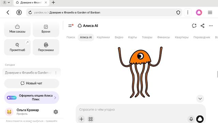Jump to latest message with down chevron
Viewport: 218px width, 123px height.
coord(200,99)
